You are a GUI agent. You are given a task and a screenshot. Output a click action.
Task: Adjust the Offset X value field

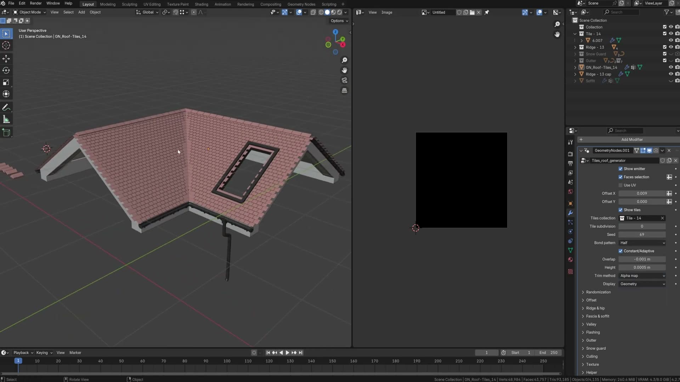pyautogui.click(x=642, y=193)
